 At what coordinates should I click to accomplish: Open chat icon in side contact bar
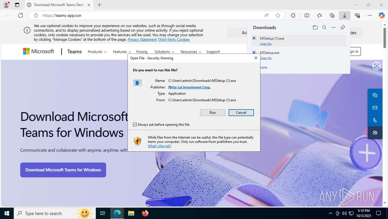(375, 95)
